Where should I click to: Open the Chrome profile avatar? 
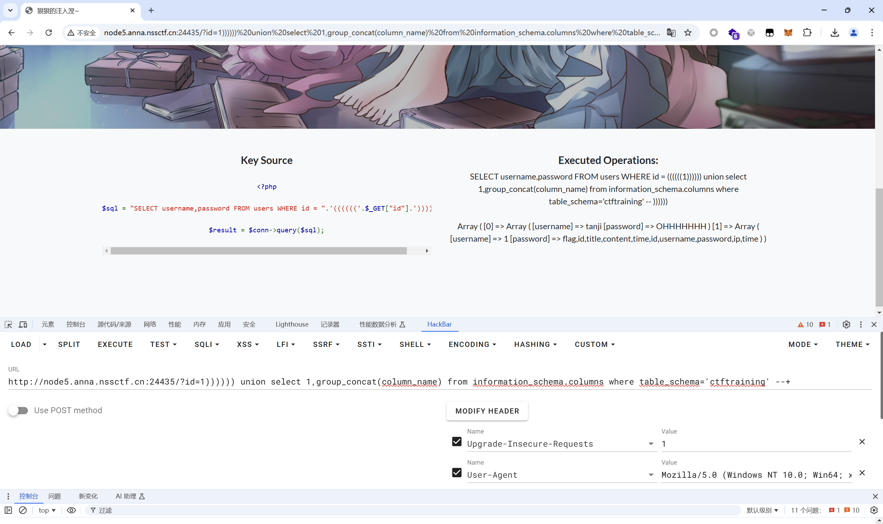(853, 33)
